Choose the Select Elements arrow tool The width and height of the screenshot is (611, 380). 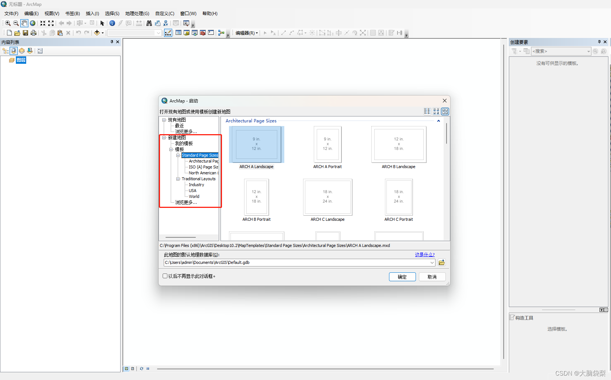[x=103, y=23]
